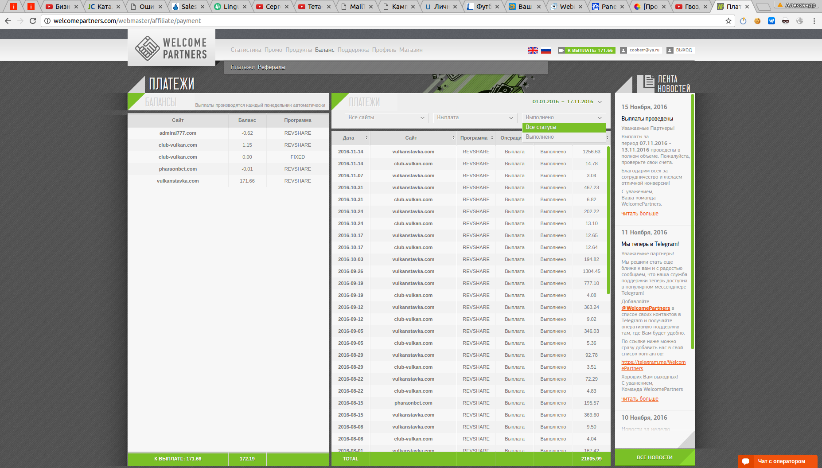Screen dimensions: 822x468
Task: Click the news feed green scrollbar
Action: coord(693,222)
